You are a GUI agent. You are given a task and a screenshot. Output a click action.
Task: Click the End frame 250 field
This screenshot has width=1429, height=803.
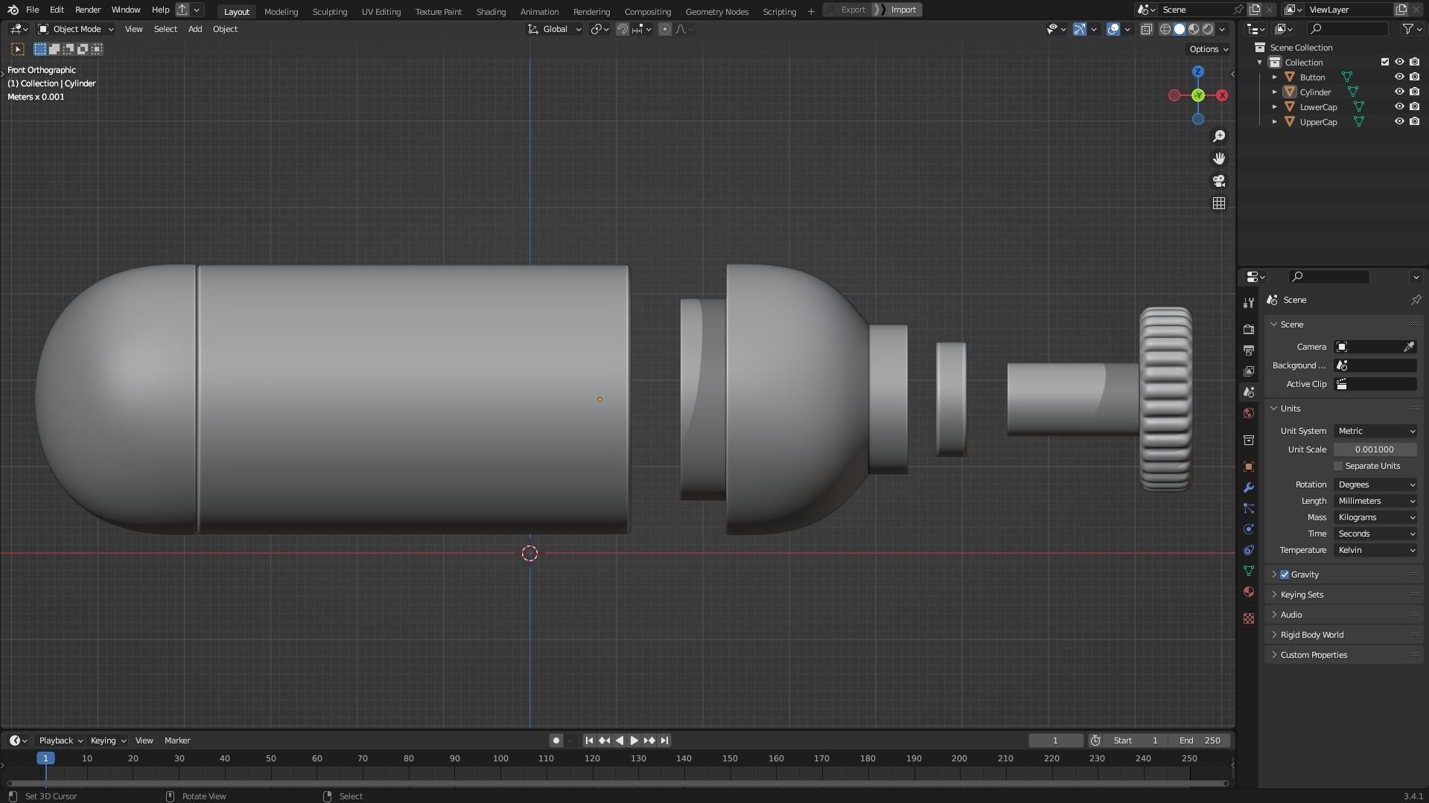pyautogui.click(x=1199, y=740)
